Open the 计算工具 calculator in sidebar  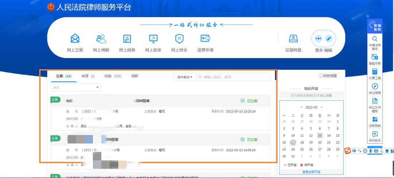pyautogui.click(x=375, y=72)
